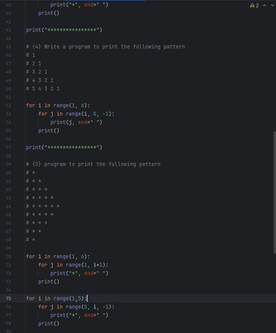276x333 pixels.
Task: Click line number 52 in gutter
Action: pos(8,106)
